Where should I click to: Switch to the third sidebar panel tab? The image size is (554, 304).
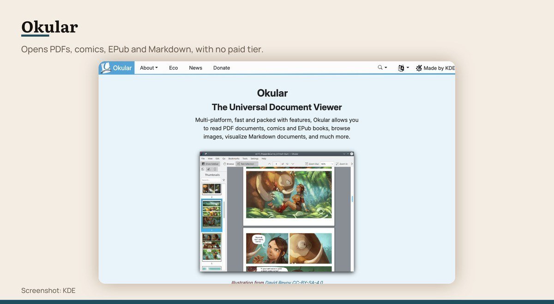click(x=215, y=170)
